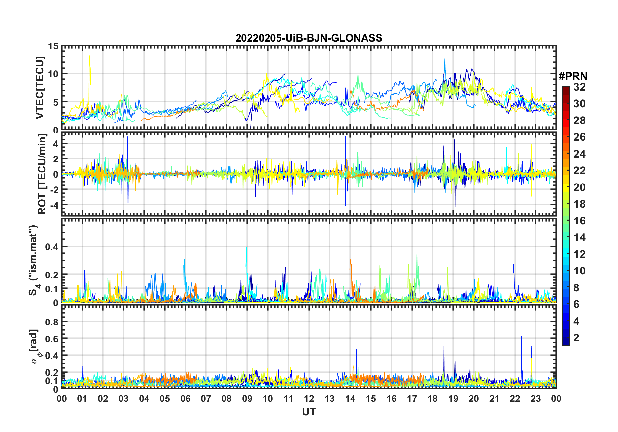Select the "0.4" tick on the sigma-phi axis
Image resolution: width=618 pixels, height=432 pixels.
click(x=52, y=356)
